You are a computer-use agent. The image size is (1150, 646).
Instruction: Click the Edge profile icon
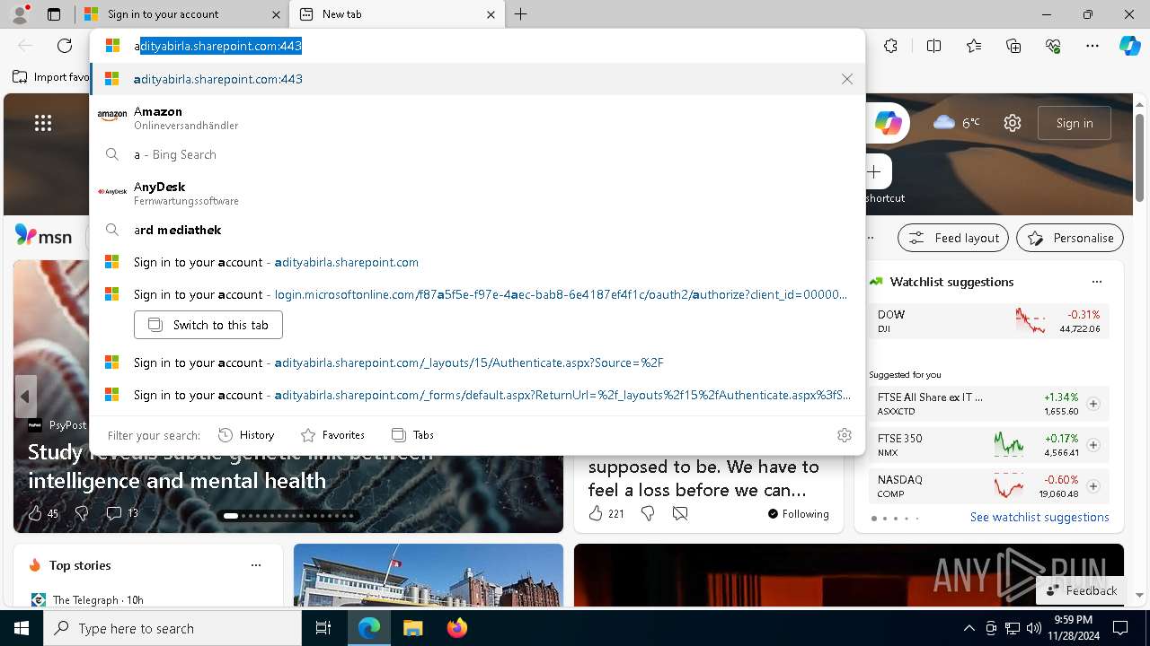(20, 13)
